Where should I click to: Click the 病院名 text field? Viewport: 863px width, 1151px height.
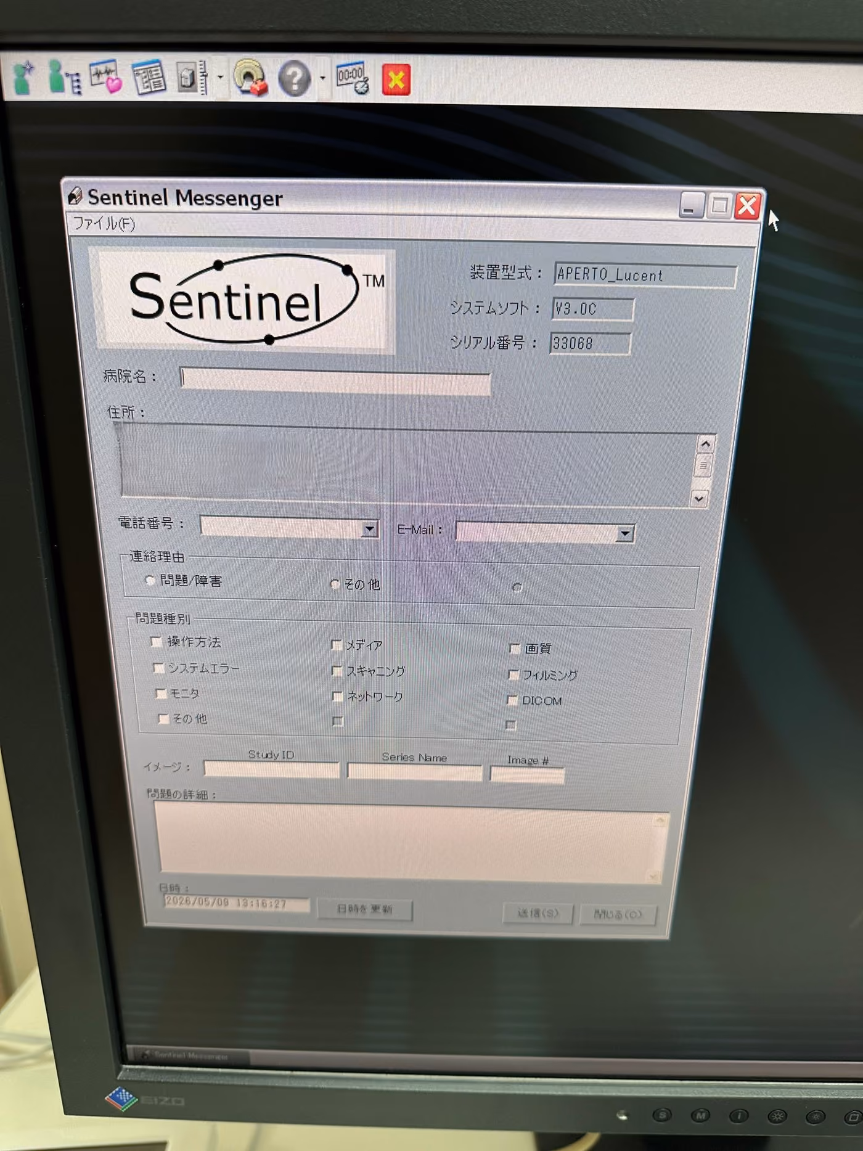coord(335,381)
